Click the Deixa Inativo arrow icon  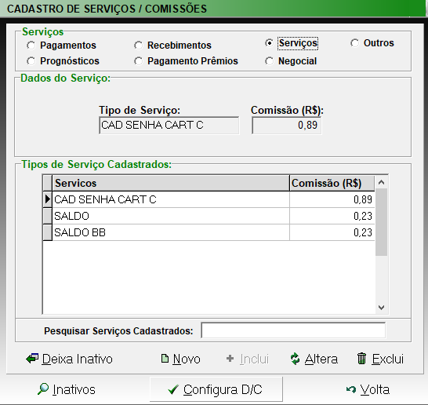32,359
